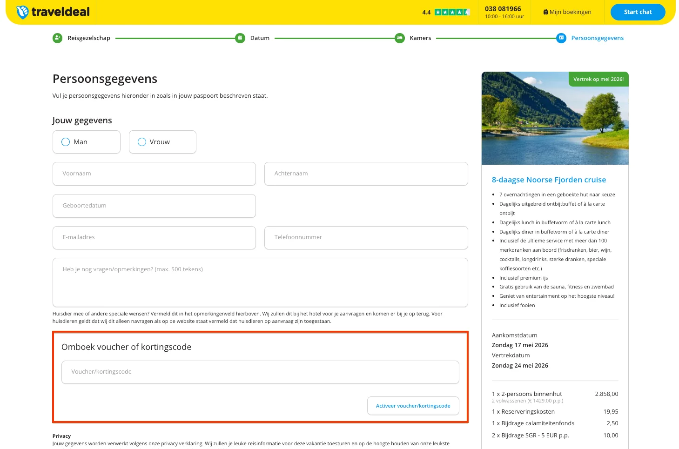
Task: Click the Geboortedatum input field
Action: click(154, 206)
